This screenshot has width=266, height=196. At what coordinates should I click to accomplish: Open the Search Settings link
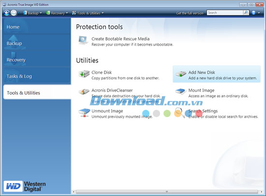coord(203,111)
